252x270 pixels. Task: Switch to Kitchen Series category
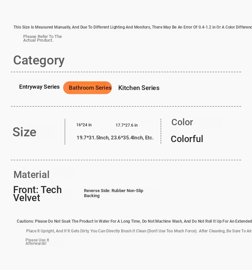click(139, 88)
